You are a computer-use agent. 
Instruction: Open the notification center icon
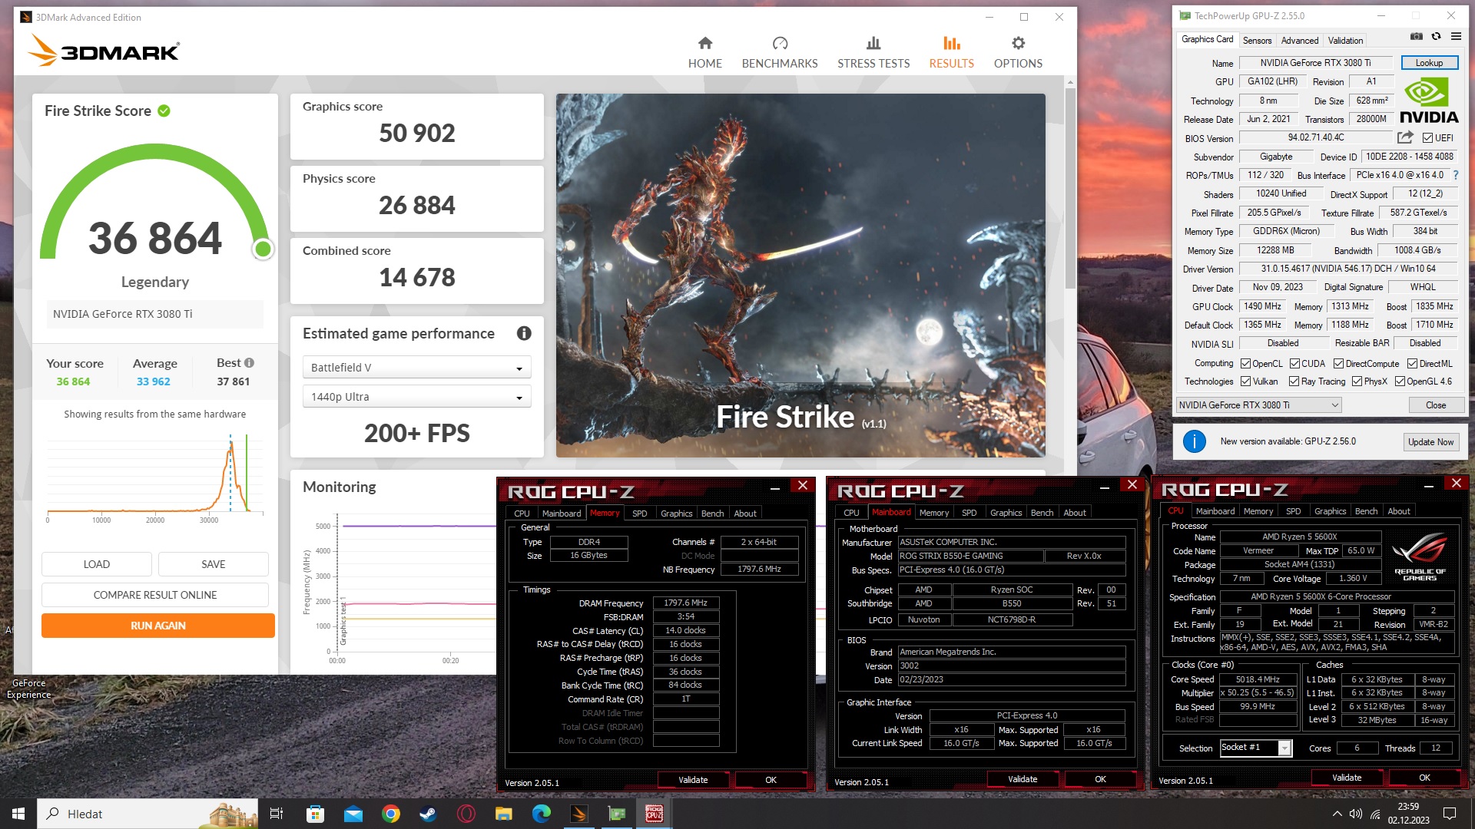pyautogui.click(x=1450, y=814)
